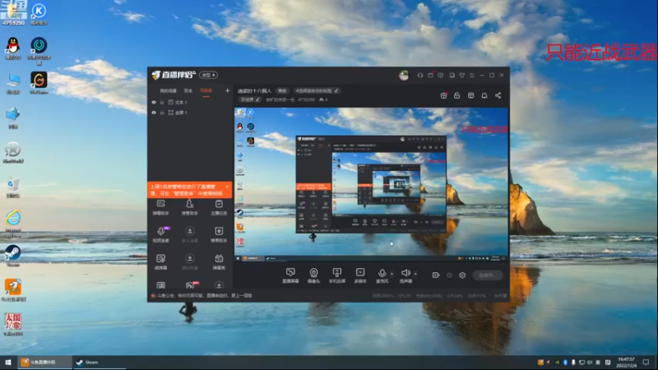Open 房管助手 room manager assistant tool
This screenshot has height=370, width=658.
pos(190,208)
